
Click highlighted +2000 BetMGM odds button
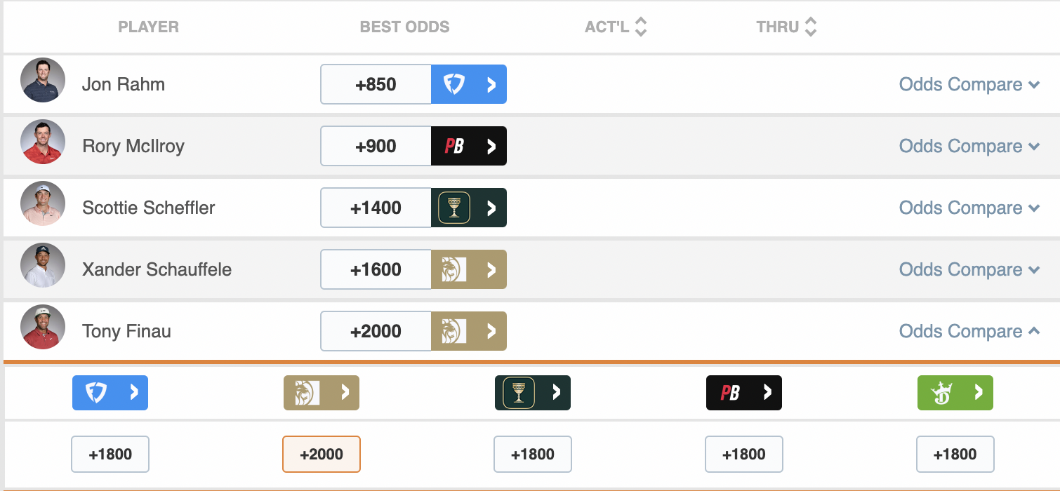coord(322,454)
